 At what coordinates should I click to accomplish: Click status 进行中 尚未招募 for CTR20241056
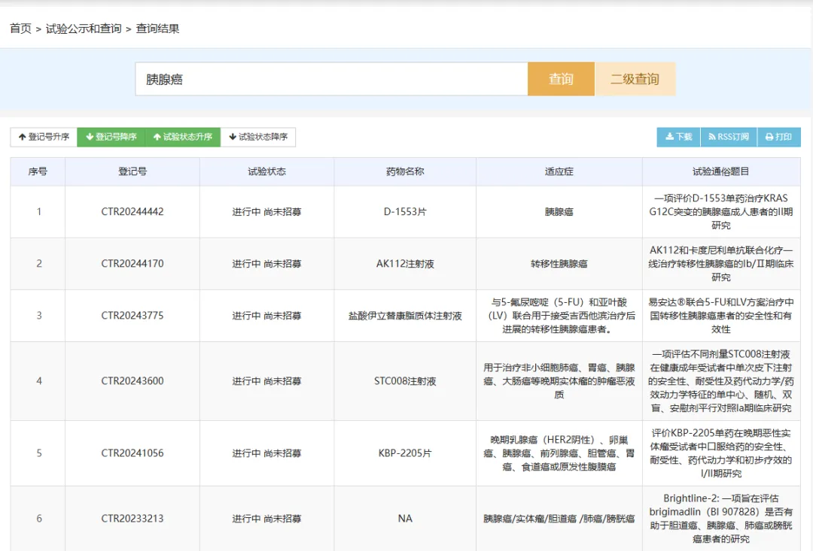coord(266,453)
